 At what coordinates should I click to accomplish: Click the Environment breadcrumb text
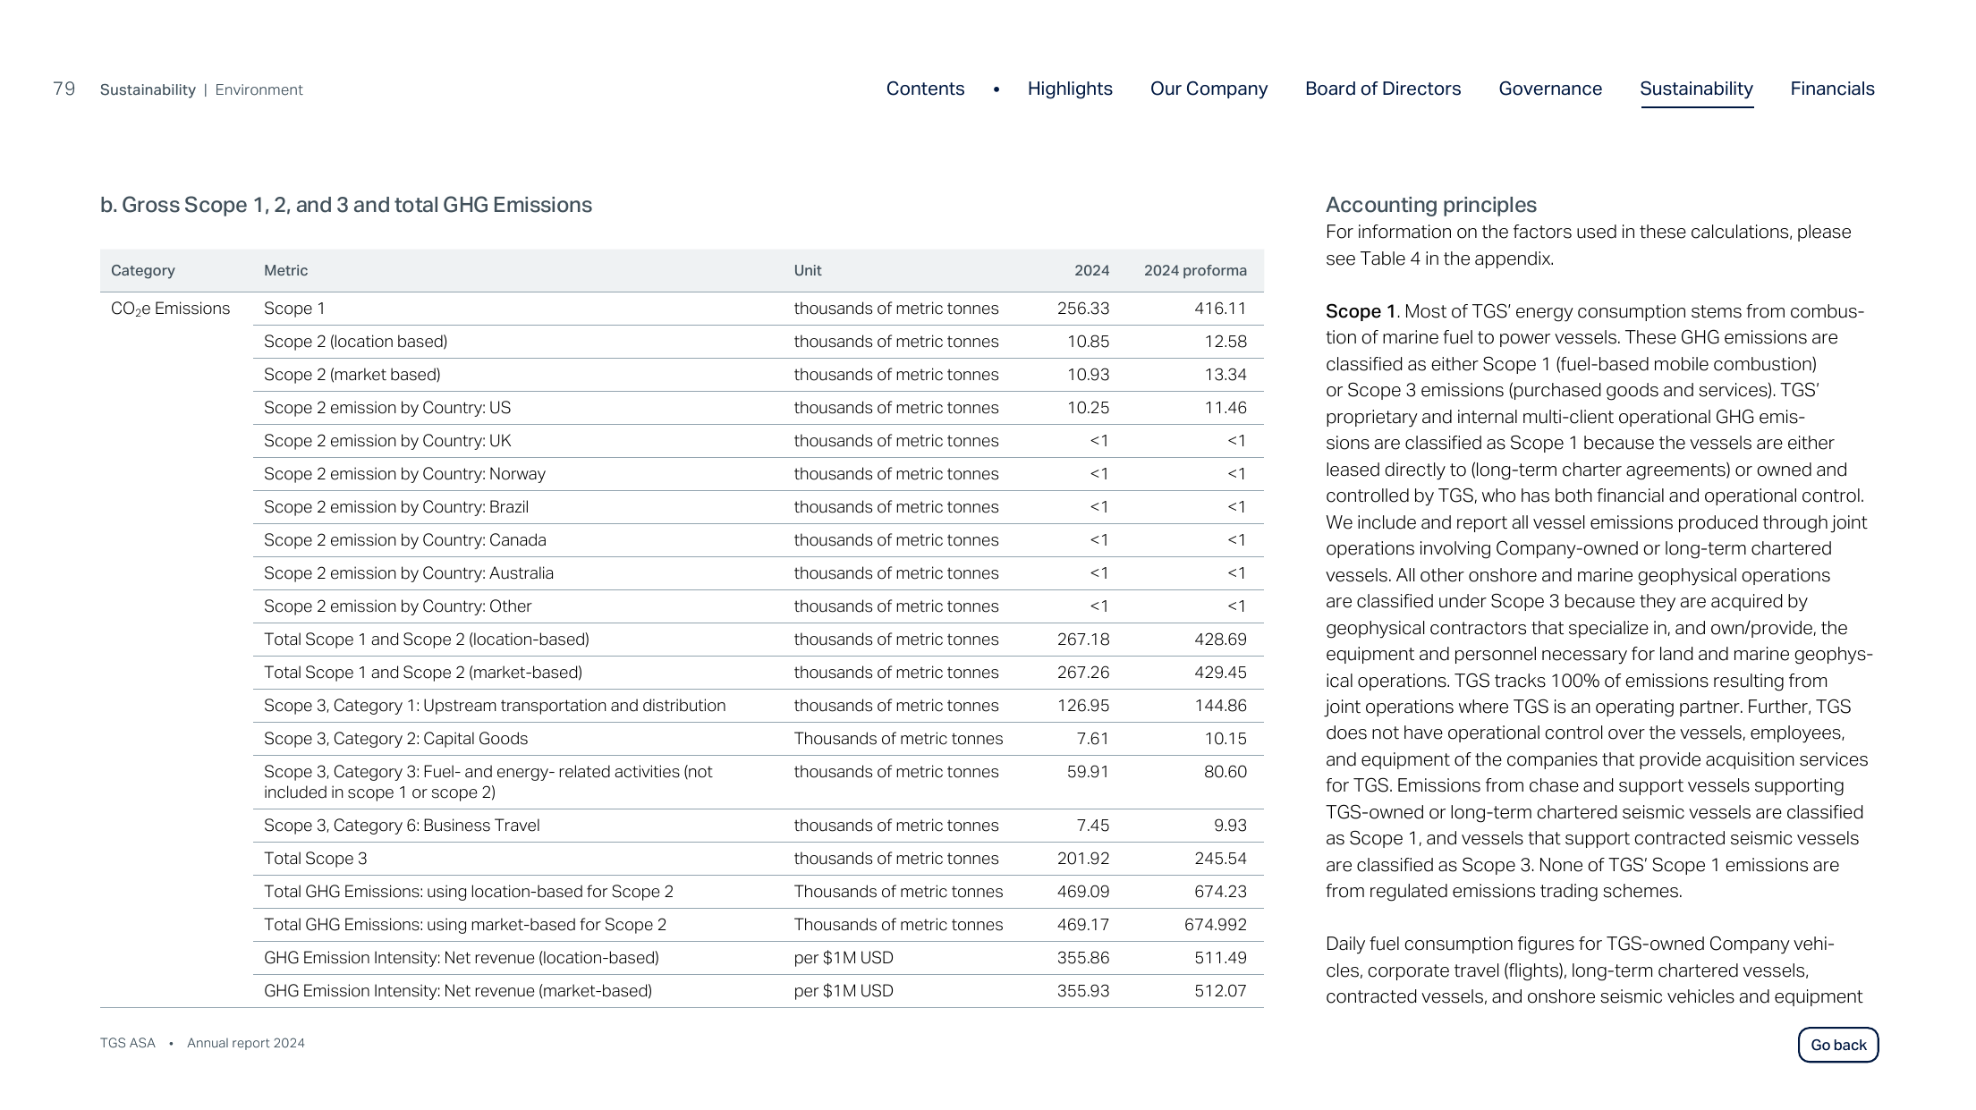[259, 89]
